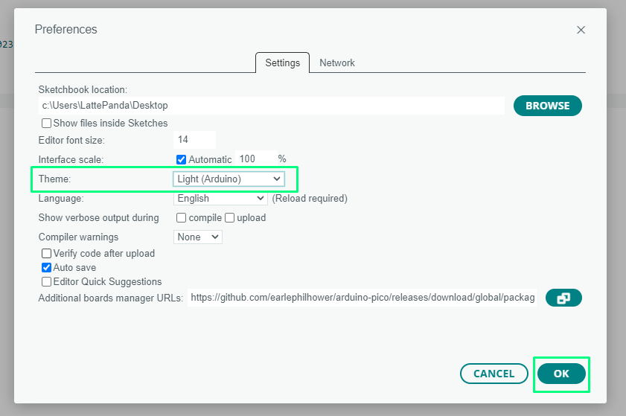Image resolution: width=626 pixels, height=416 pixels.
Task: Click the Editor font size label
Action: [x=71, y=140]
